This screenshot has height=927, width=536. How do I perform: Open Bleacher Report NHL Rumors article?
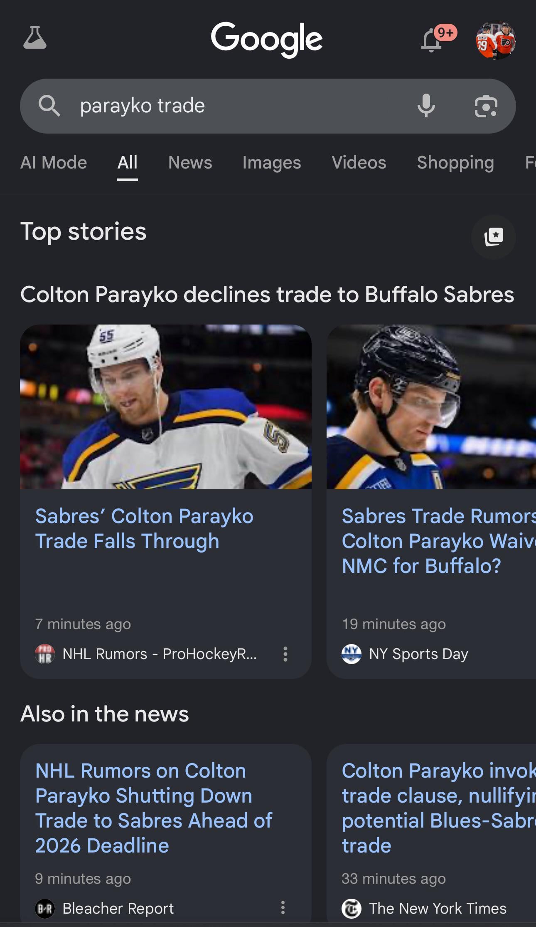click(x=154, y=808)
